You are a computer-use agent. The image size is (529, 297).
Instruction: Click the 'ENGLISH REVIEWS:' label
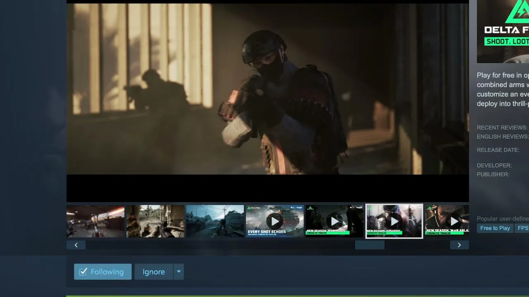pos(503,137)
